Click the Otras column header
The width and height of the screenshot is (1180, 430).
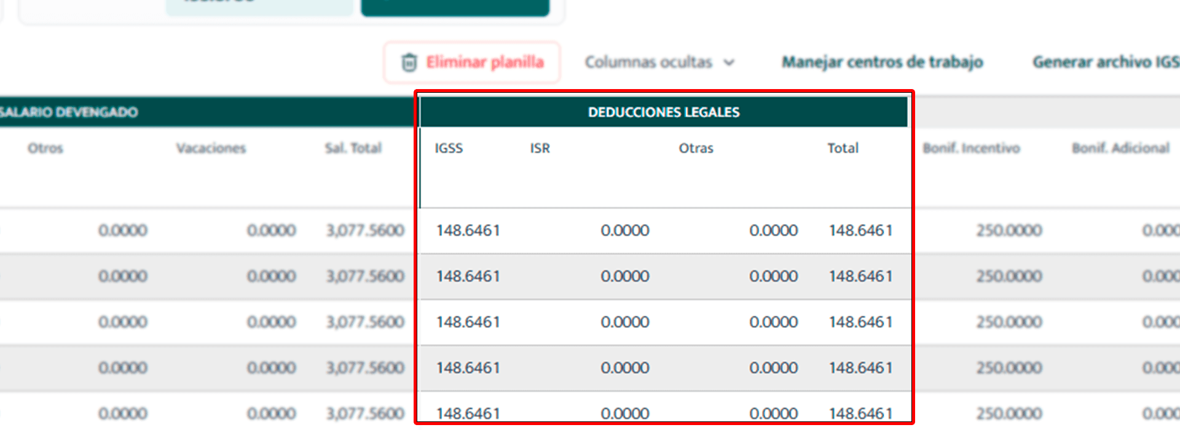(x=696, y=148)
